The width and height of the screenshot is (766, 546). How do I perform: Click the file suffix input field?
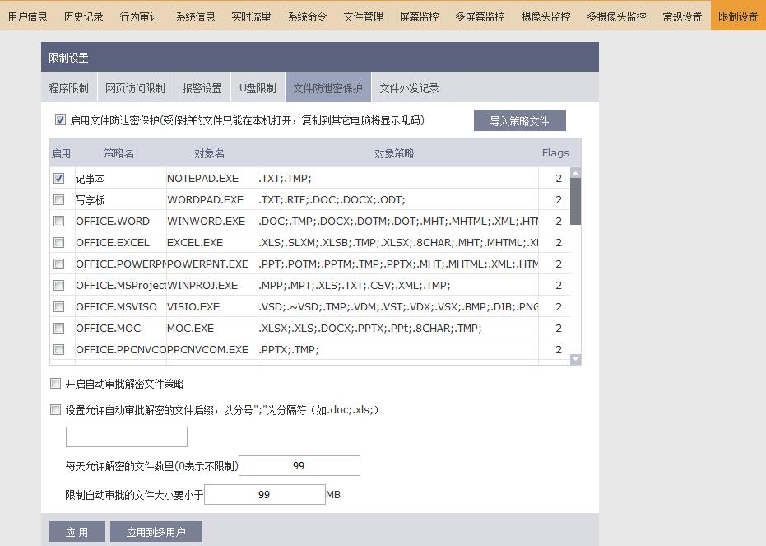(x=127, y=436)
